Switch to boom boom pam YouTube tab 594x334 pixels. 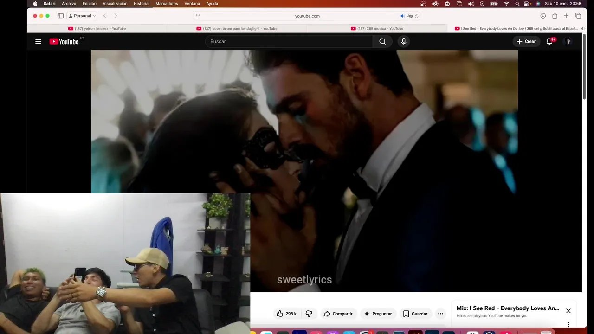coord(237,28)
